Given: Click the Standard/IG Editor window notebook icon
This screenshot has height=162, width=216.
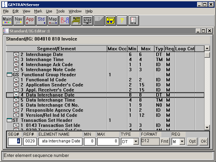Looking at the screenshot, I should (x=6, y=31).
